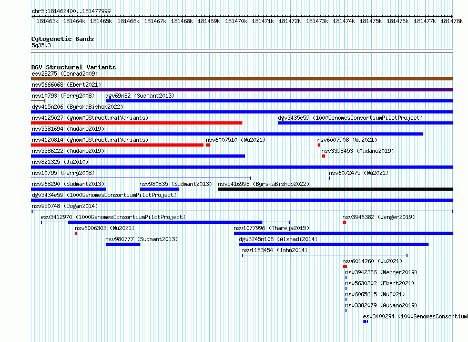Open the nsv5666068 (Ebert2021) label link
Image resolution: width=468 pixels, height=342 pixels.
pyautogui.click(x=66, y=85)
